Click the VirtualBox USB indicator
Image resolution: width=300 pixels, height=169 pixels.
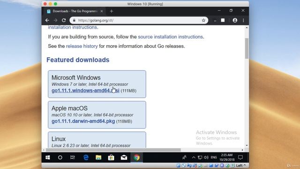coord(200,166)
